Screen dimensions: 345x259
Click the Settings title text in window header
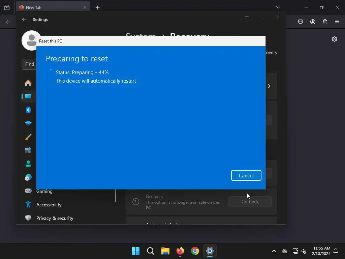pyautogui.click(x=40, y=19)
